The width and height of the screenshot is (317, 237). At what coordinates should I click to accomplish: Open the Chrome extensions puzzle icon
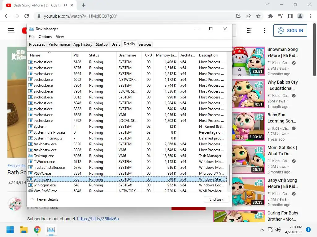[270, 16]
